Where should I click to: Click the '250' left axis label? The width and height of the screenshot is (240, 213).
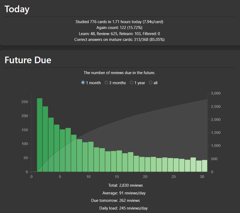pyautogui.click(x=25, y=102)
